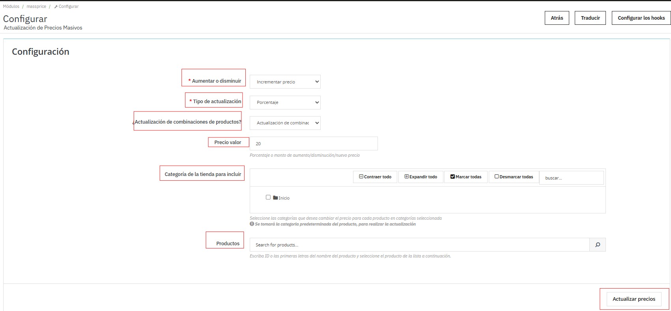Screen dimensions: 671x311
Task: Expand the Actualización de combinaciones dropdown
Action: click(x=285, y=123)
